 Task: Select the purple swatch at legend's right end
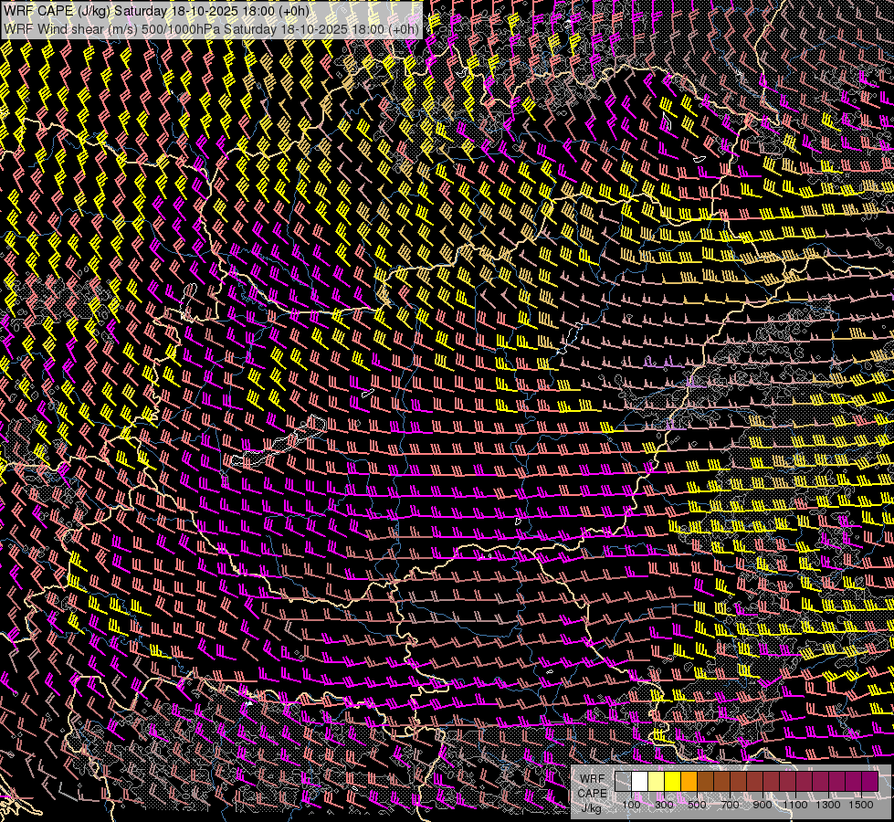[x=869, y=782]
